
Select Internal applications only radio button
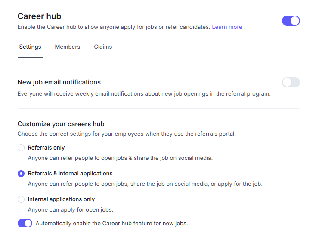pyautogui.click(x=21, y=199)
